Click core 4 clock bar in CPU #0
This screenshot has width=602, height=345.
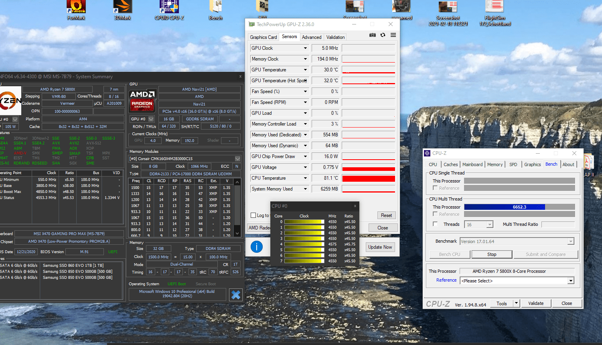point(304,244)
